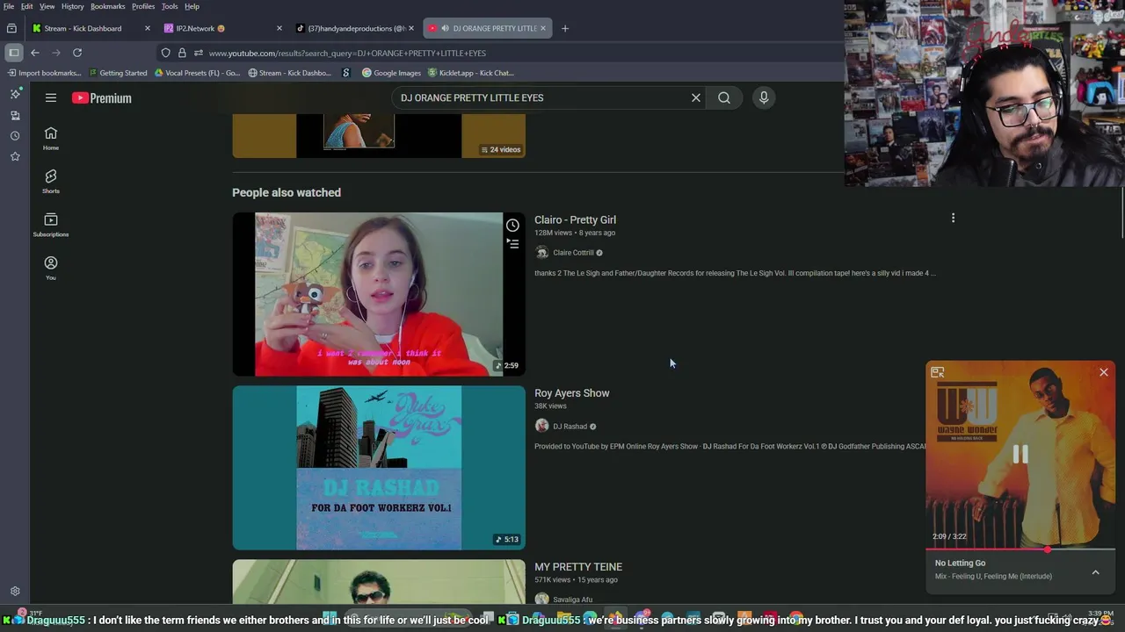This screenshot has height=632, width=1125.
Task: Play the DJ Rashad Foot Workerz thumbnail
Action: click(x=379, y=468)
